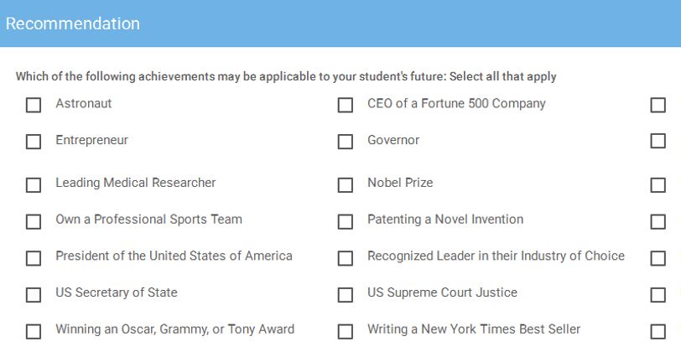The width and height of the screenshot is (681, 357).
Task: Tick Writing a New York Times Best Seller
Action: [x=345, y=332]
